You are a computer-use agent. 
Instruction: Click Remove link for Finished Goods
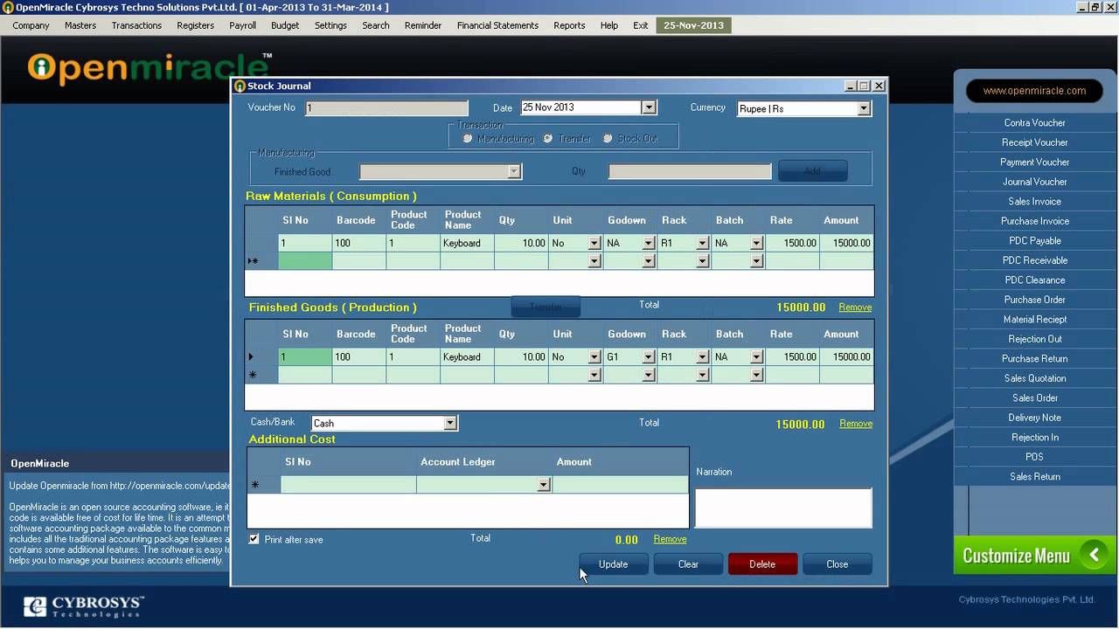[x=856, y=424]
